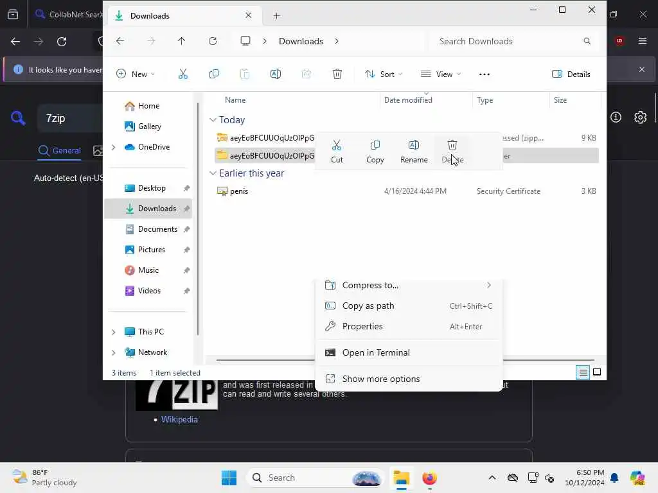Click the grayed Paste icon in toolbar
The width and height of the screenshot is (658, 493).
245,74
